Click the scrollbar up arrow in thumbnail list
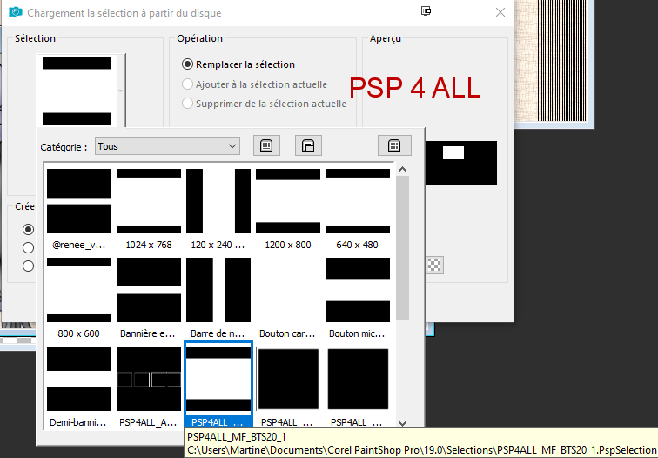 click(402, 168)
